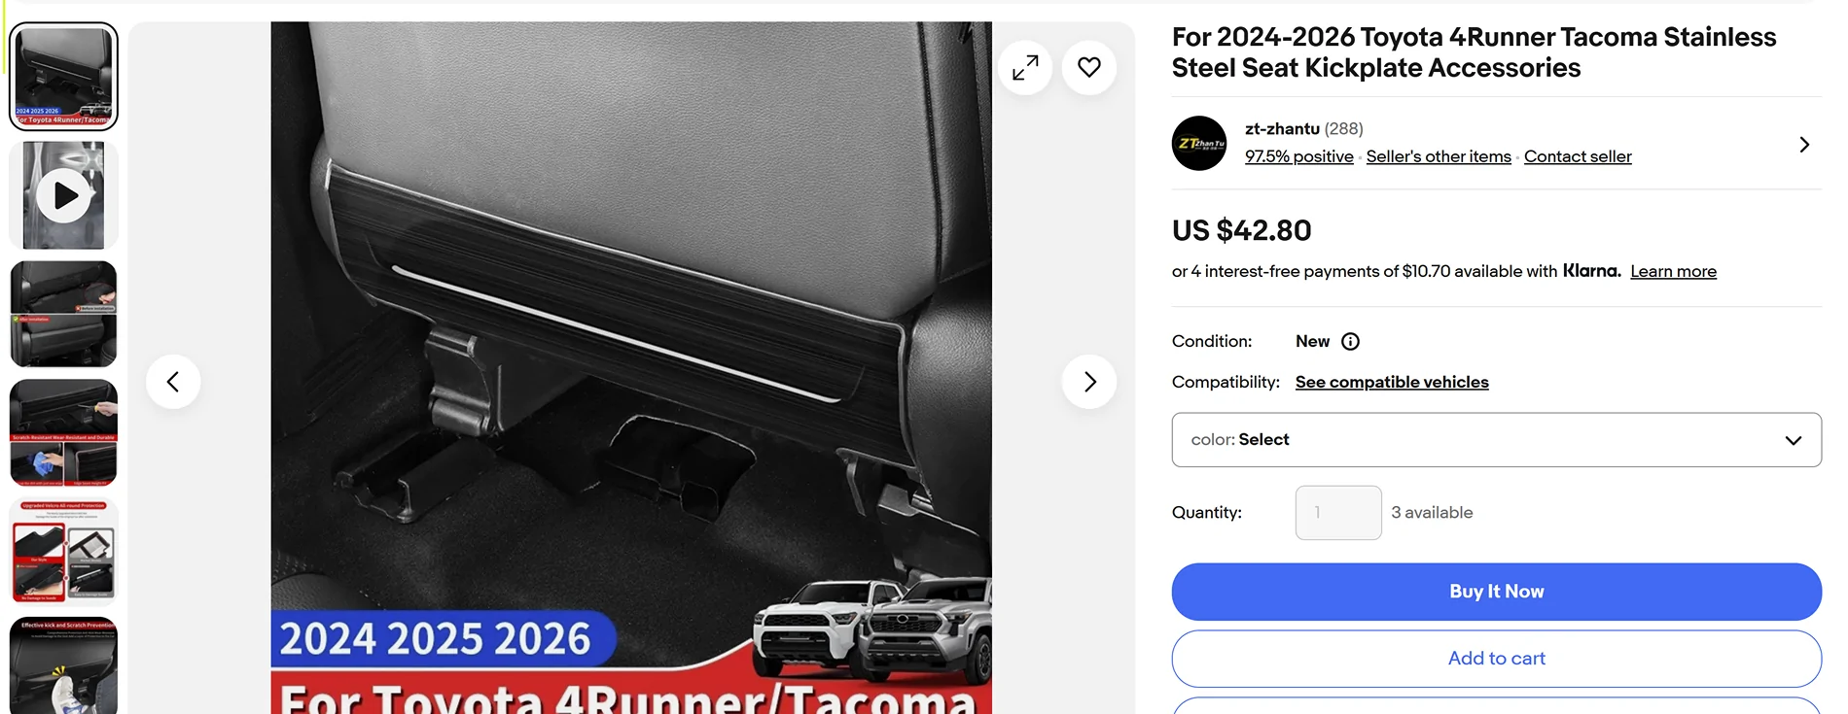Viewport: 1848px width, 714px height.
Task: Show the previous product image
Action: click(x=173, y=382)
